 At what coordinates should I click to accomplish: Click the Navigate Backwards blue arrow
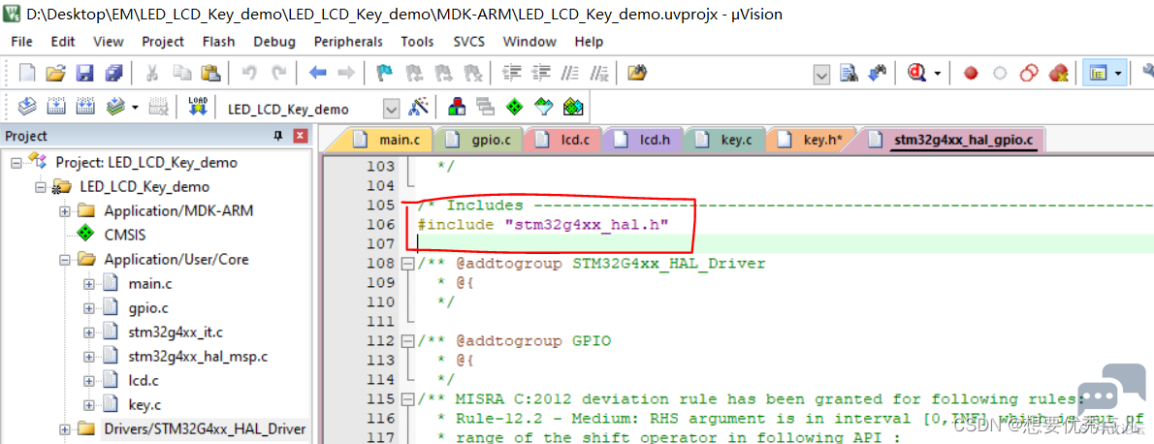point(317,73)
